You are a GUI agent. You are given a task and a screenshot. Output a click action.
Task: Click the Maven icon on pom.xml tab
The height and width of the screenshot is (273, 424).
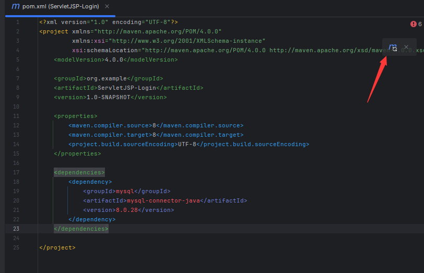coord(16,7)
